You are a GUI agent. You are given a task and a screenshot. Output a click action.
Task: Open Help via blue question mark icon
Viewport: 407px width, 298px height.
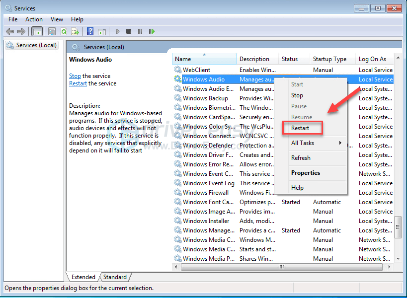[90, 31]
